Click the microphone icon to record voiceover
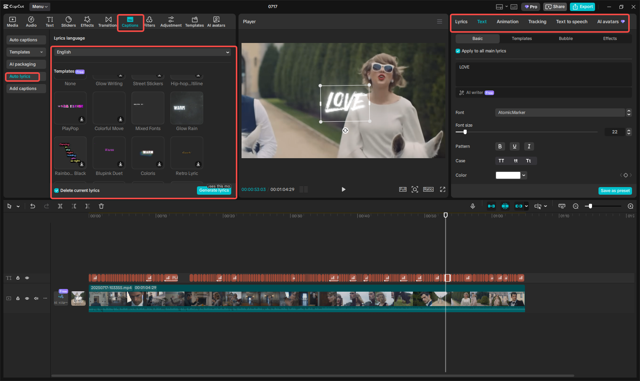The image size is (640, 381). pyautogui.click(x=472, y=206)
